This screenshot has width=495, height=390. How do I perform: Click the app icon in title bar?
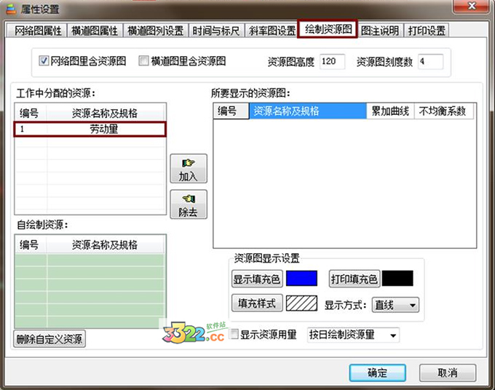point(11,9)
